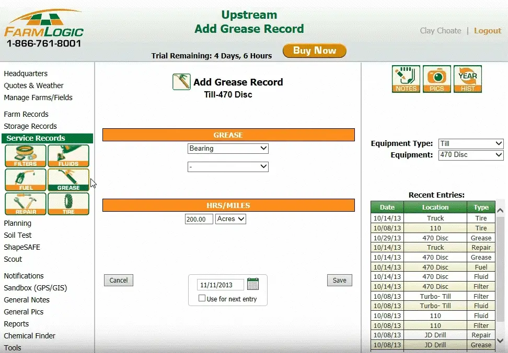
Task: Open the Equipment Type dropdown showing Till
Action: 471,143
